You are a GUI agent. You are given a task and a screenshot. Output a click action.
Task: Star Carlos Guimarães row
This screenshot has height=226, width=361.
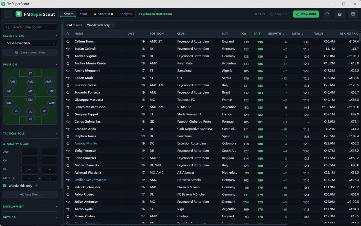[68, 121]
